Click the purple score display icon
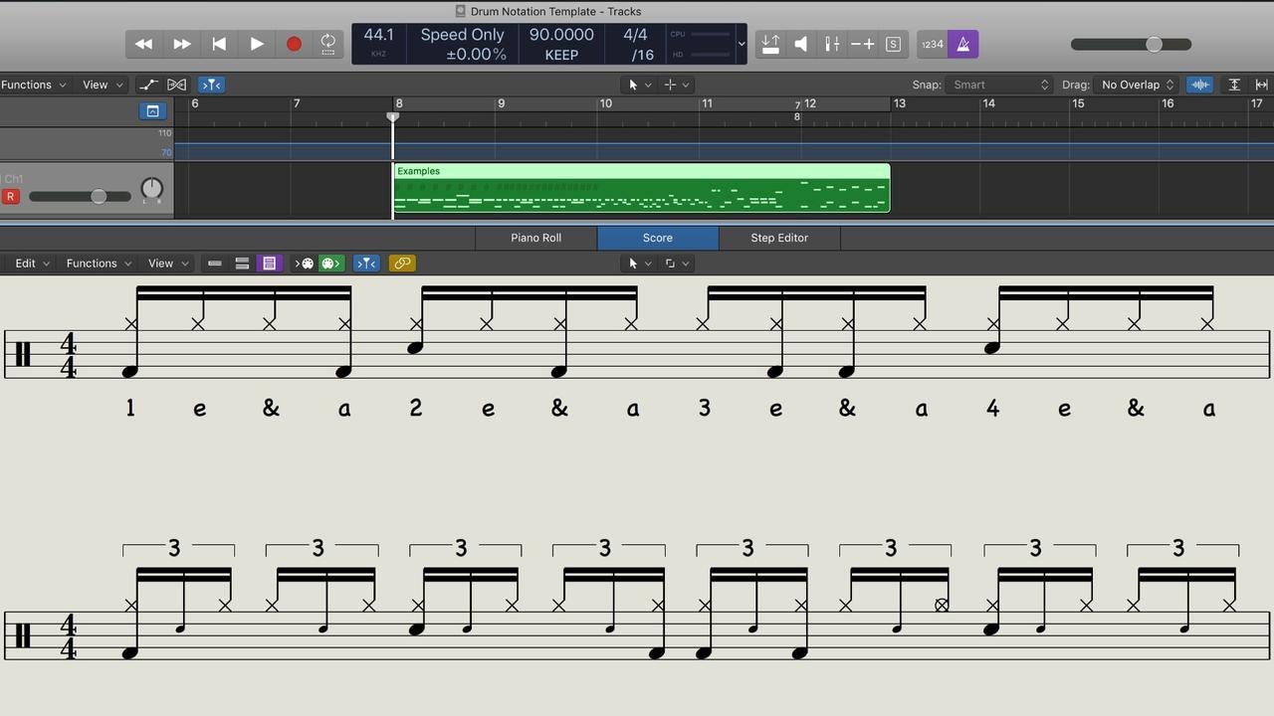 [x=269, y=263]
